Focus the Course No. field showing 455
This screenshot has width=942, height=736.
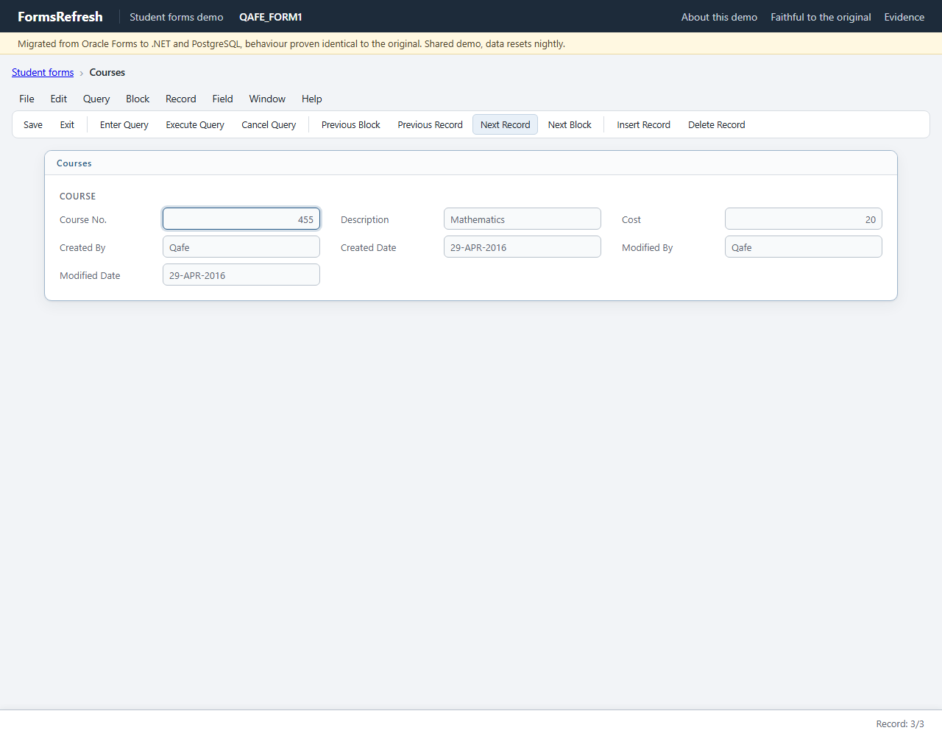point(241,219)
